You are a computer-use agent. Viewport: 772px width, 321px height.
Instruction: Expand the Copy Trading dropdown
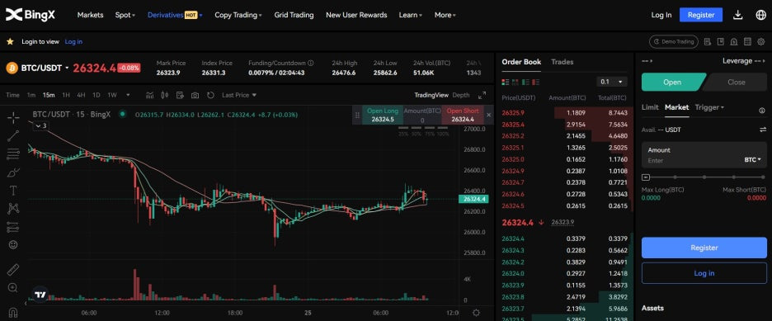(x=238, y=15)
